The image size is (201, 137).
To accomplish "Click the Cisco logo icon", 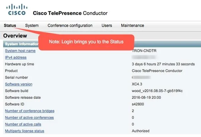I will point(17,10).
